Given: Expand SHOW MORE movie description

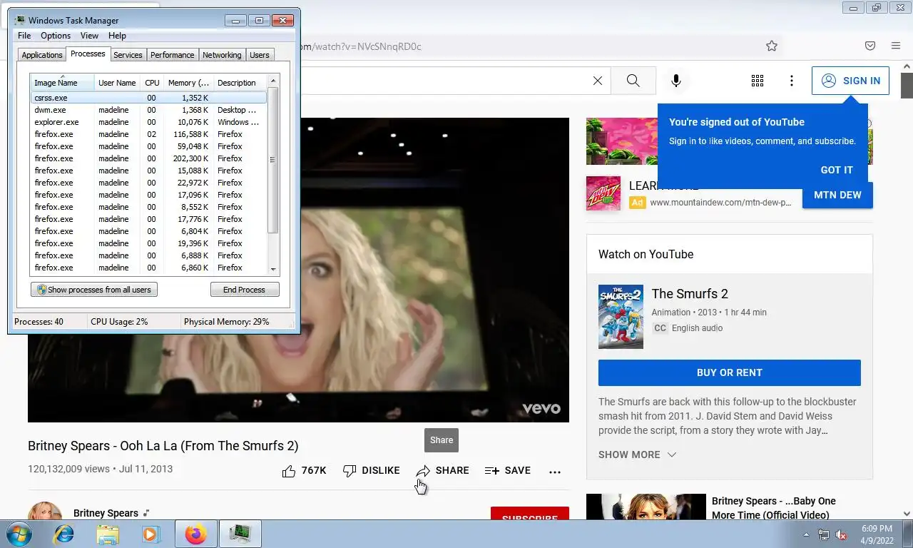Looking at the screenshot, I should tap(638, 455).
